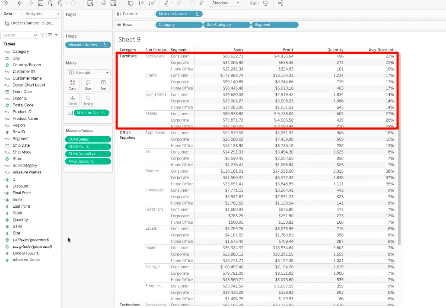The width and height of the screenshot is (446, 308).
Task: Click the Save icon in the toolbar
Action: 40,3
